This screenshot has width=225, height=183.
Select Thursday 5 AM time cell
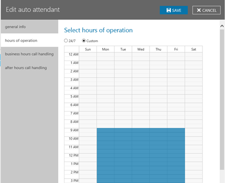point(158,96)
